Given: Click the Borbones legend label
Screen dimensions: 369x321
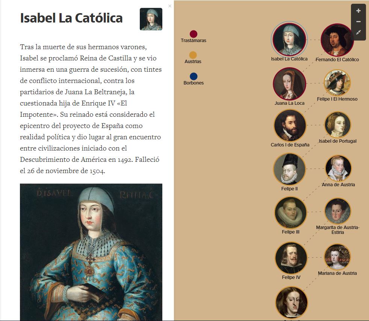Looking at the screenshot, I should click(x=194, y=83).
